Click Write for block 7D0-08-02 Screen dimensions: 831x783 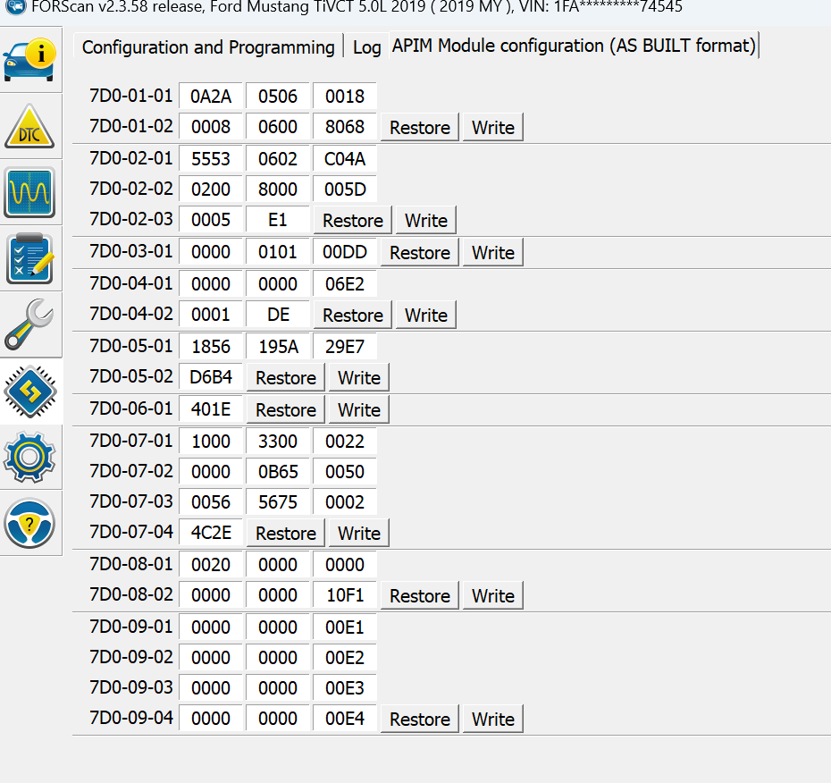coord(493,595)
